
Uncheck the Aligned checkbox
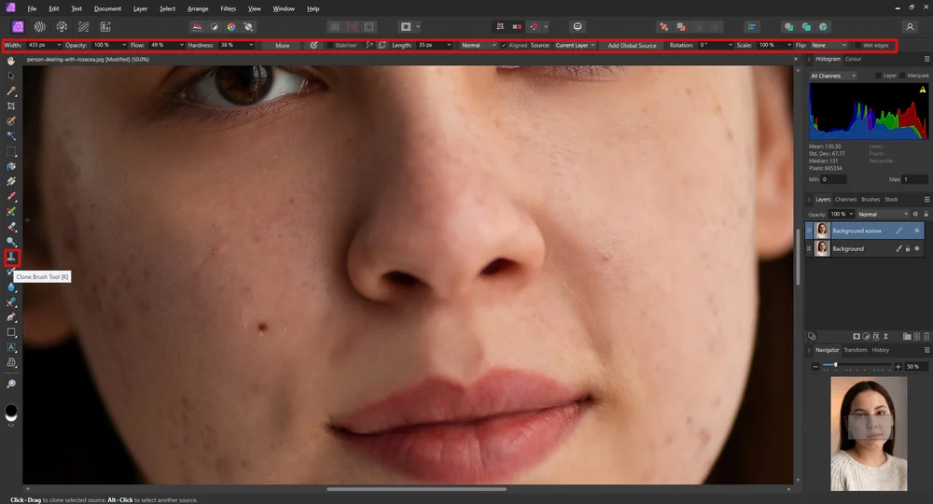504,45
